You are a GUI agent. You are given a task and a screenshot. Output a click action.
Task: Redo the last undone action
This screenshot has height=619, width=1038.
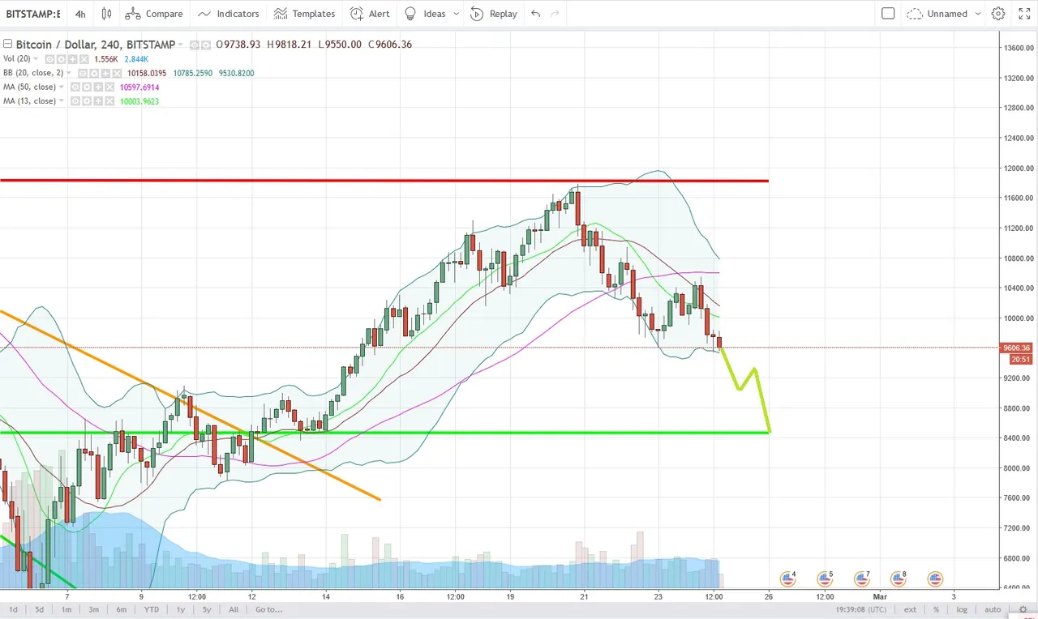tap(555, 14)
